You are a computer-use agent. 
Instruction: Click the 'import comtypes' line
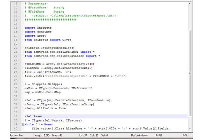[x=38, y=32]
